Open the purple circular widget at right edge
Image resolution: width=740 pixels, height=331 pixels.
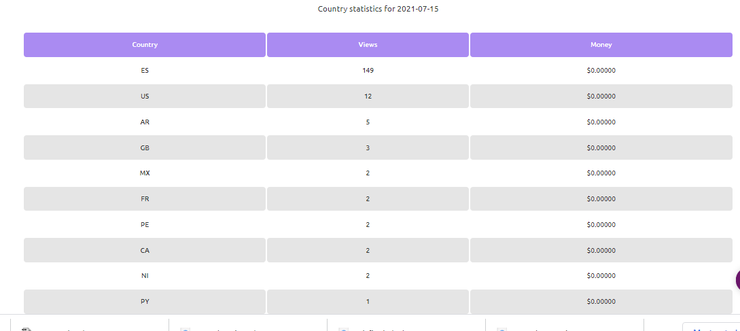pyautogui.click(x=737, y=280)
